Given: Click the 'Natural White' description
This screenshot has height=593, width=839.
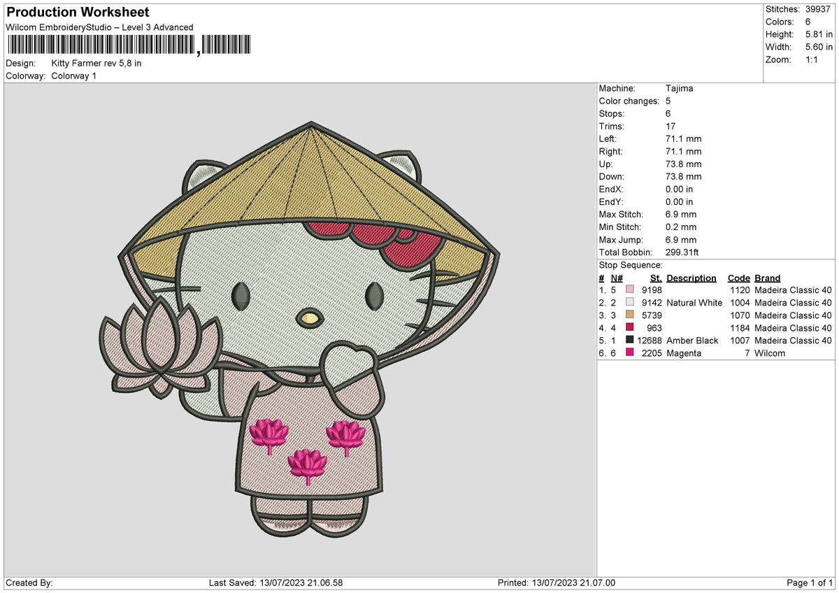Looking at the screenshot, I should point(694,303).
